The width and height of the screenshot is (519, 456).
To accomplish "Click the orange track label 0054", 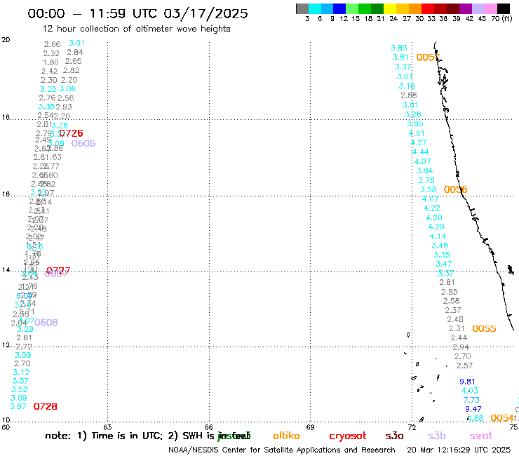I will pyautogui.click(x=501, y=418).
